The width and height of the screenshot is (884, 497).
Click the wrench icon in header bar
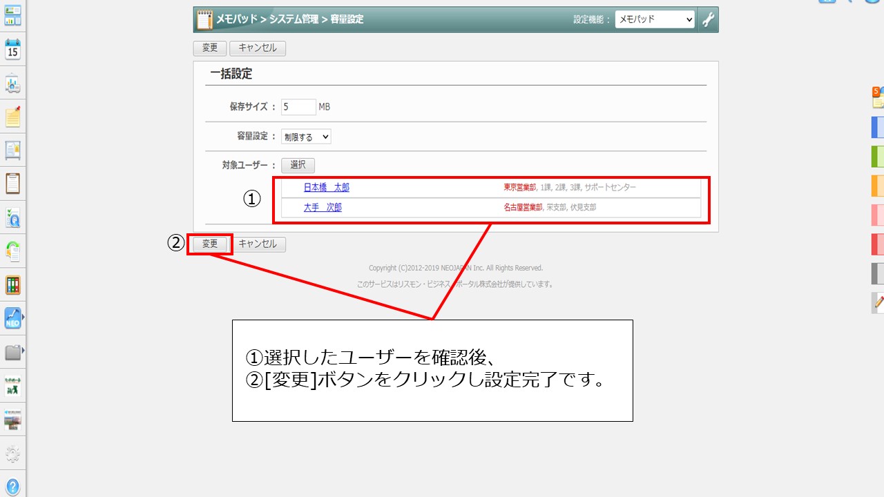709,20
